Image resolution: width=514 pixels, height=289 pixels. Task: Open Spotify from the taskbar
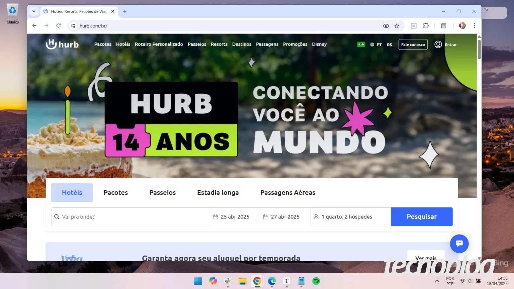[316, 281]
